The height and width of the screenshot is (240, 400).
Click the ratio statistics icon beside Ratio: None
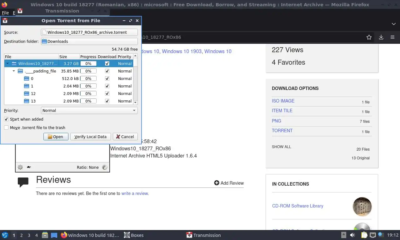(105, 167)
